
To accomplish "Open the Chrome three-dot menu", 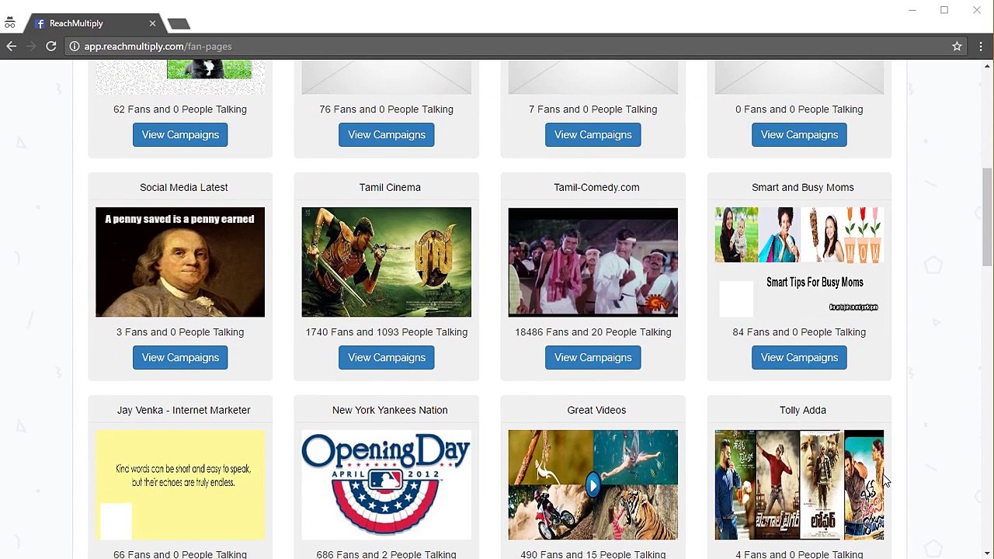I will 981,47.
